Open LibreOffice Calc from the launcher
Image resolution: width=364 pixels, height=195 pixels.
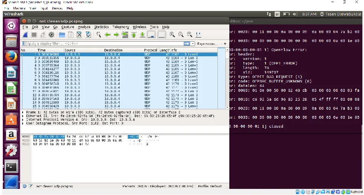11,89
